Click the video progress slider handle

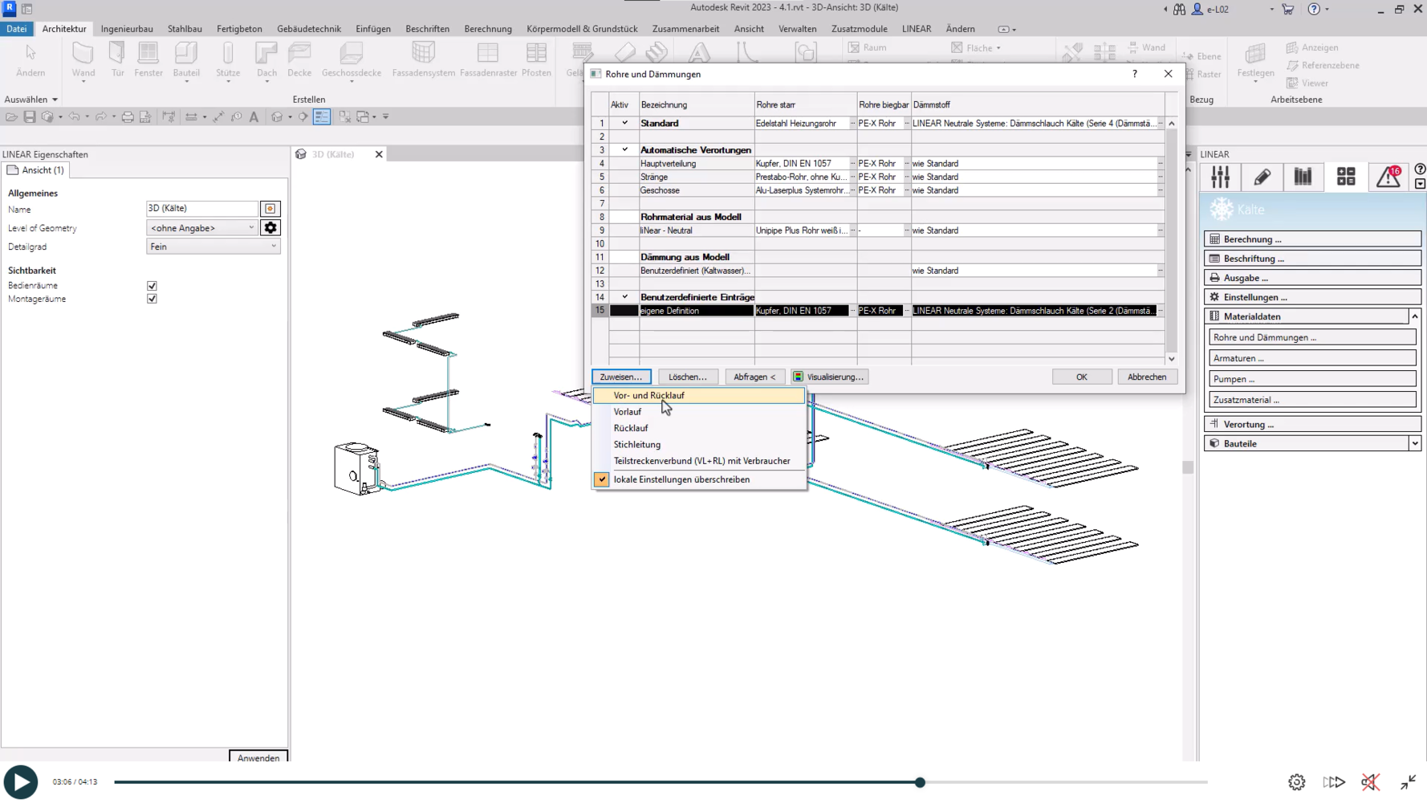(x=920, y=782)
